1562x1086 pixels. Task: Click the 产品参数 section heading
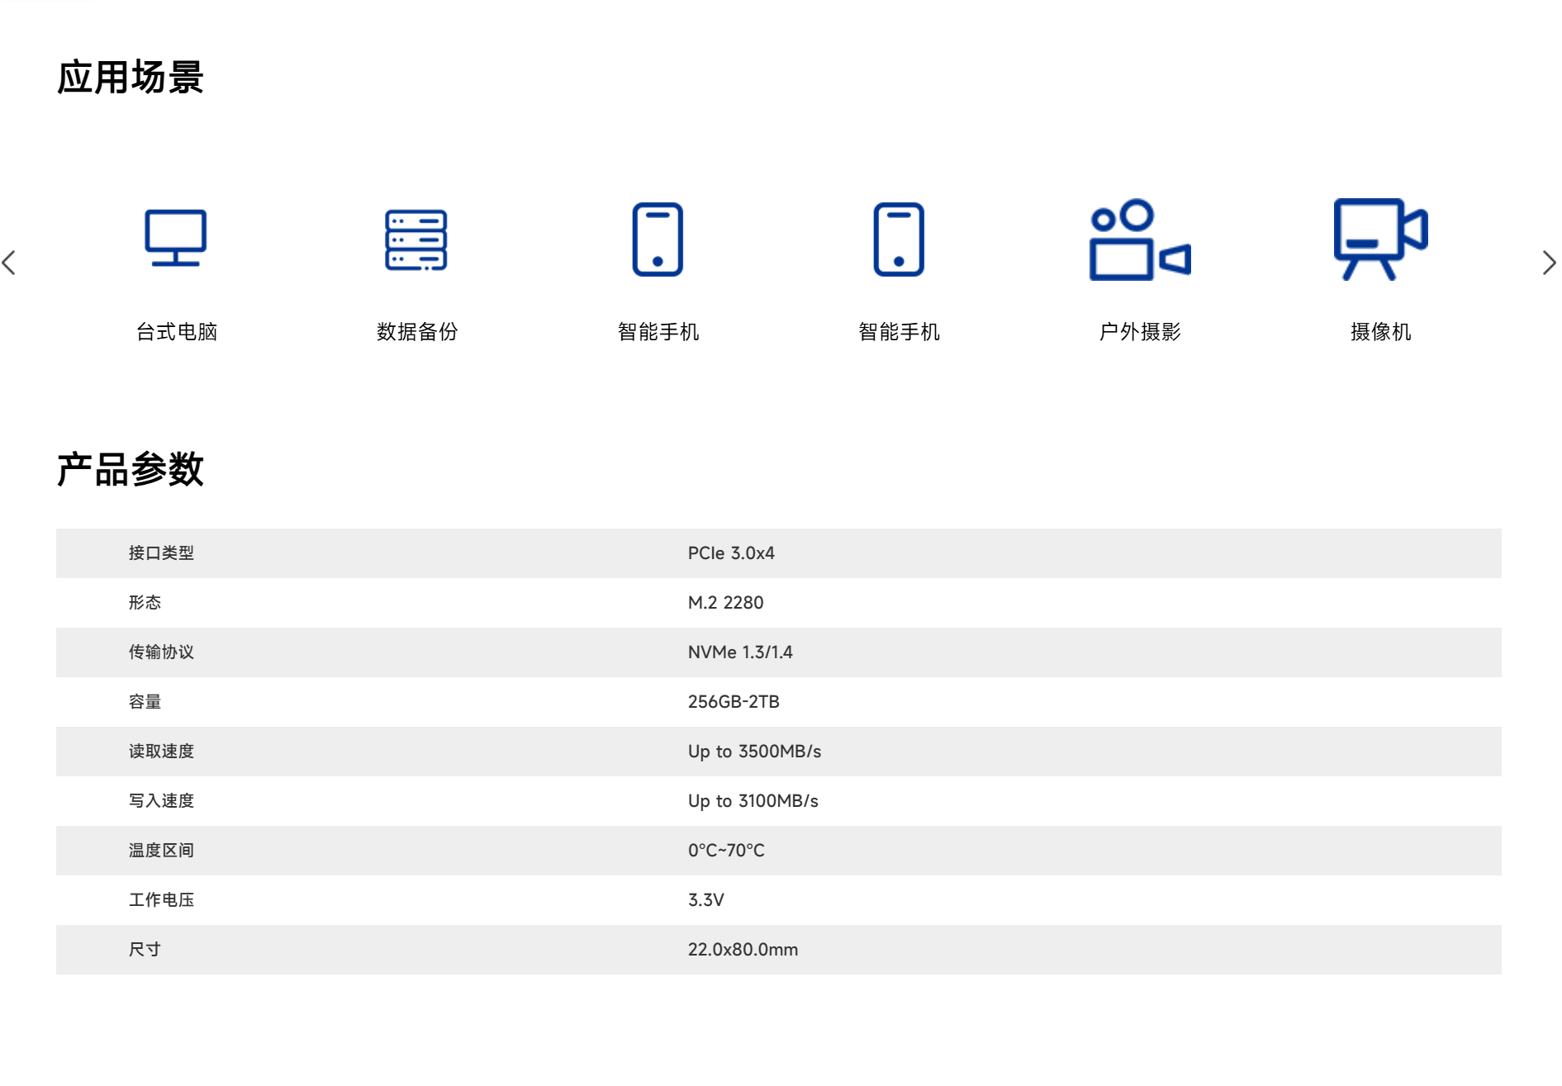pos(131,469)
